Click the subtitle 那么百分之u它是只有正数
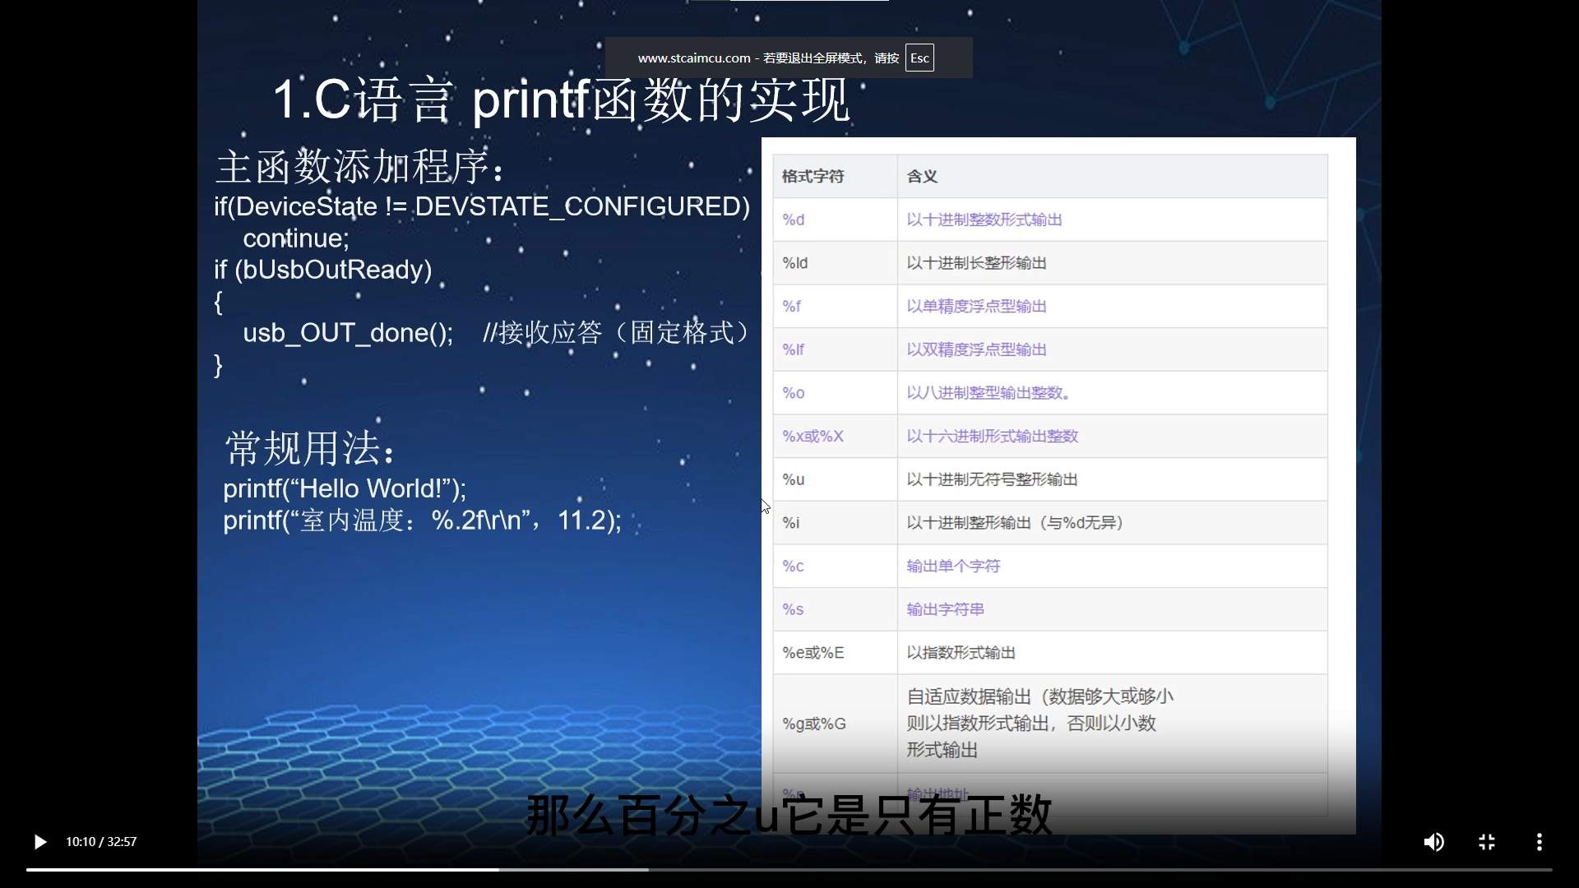Image resolution: width=1579 pixels, height=888 pixels. [789, 815]
